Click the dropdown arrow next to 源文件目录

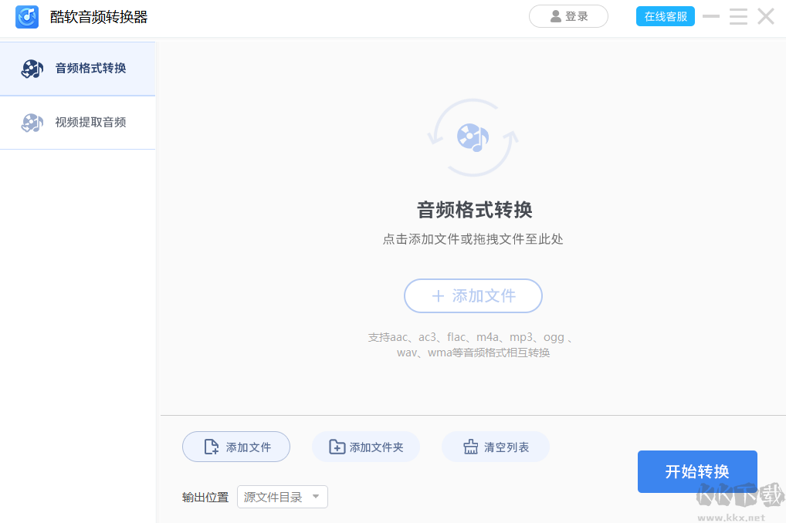(x=318, y=497)
